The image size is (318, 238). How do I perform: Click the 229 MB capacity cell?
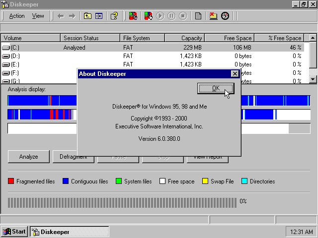(192, 48)
